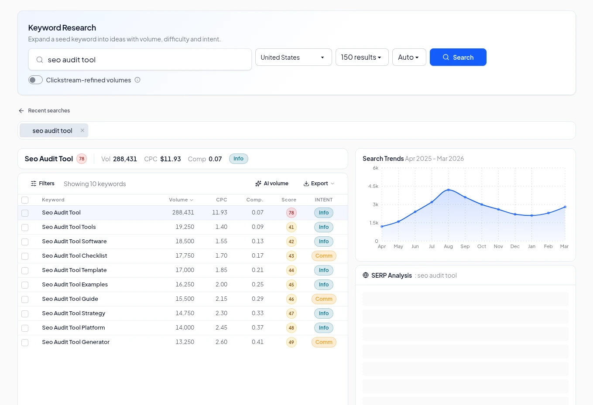Image resolution: width=593 pixels, height=405 pixels.
Task: Click score badge 49 for Generator row
Action: point(291,342)
